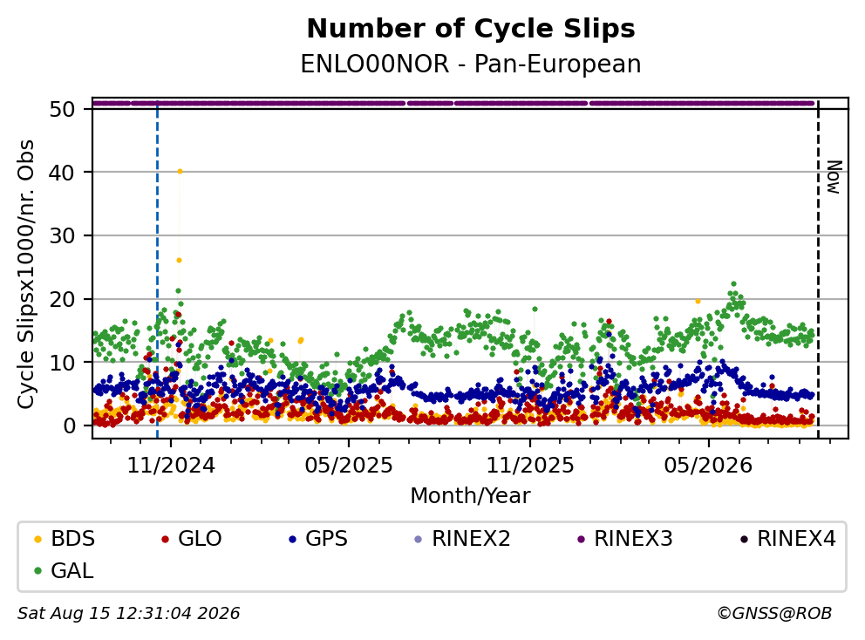Click the highest yellow BDS outlier near 40
Image resolution: width=865 pixels, height=640 pixels.
pos(180,172)
